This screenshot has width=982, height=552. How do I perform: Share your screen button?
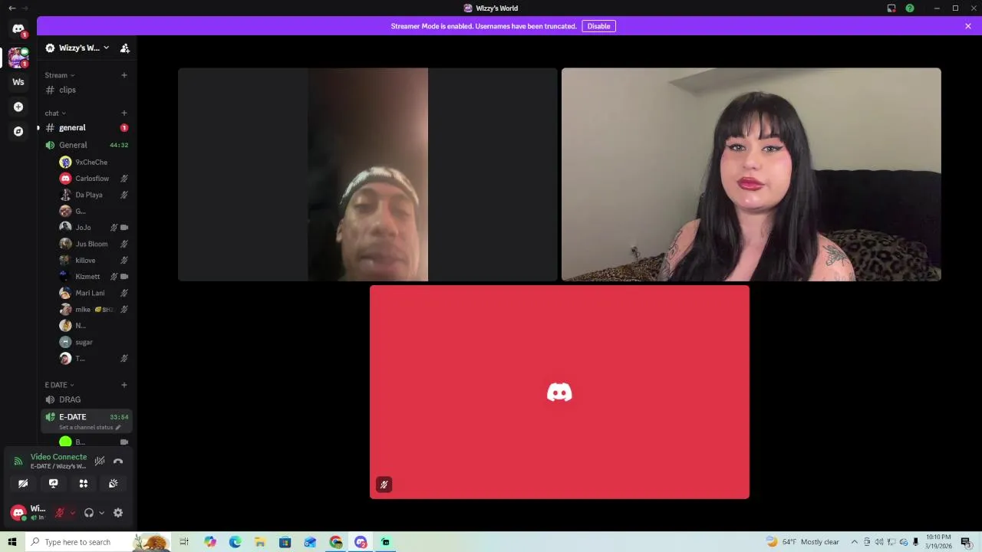53,484
